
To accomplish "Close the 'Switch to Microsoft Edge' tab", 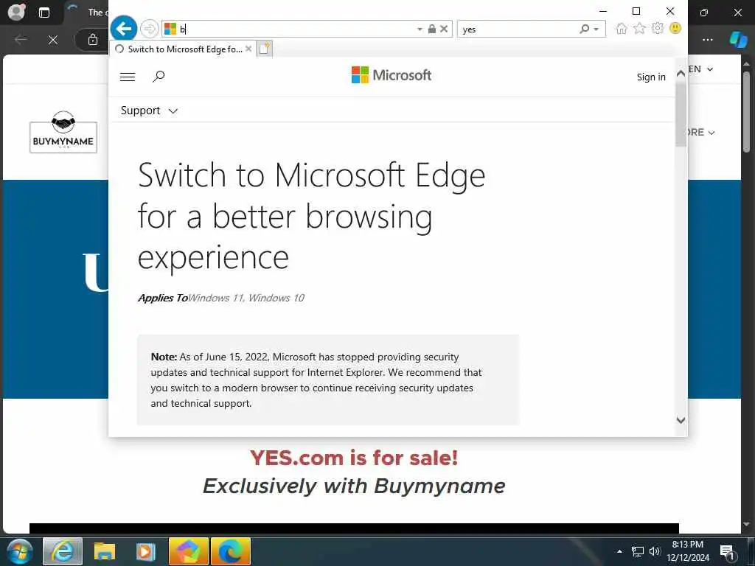I will 248,49.
